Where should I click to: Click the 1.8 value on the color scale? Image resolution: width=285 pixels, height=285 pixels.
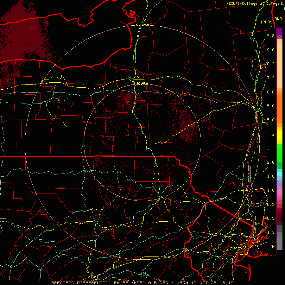pyautogui.click(x=271, y=176)
